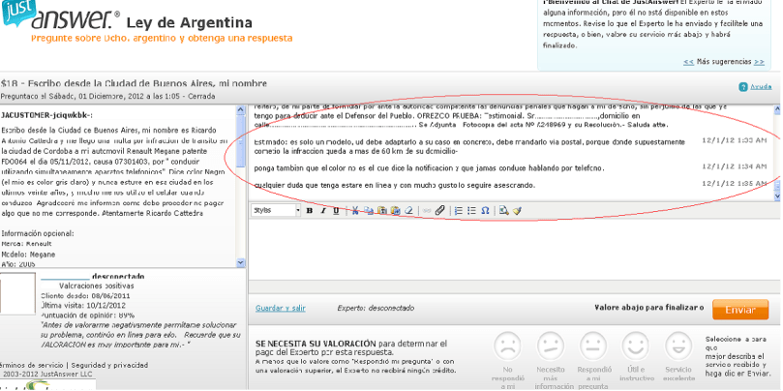Insert special character with Omega icon
This screenshot has height=391, width=783.
point(485,211)
